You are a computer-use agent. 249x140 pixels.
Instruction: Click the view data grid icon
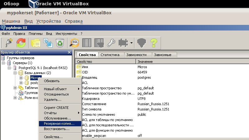87,43
